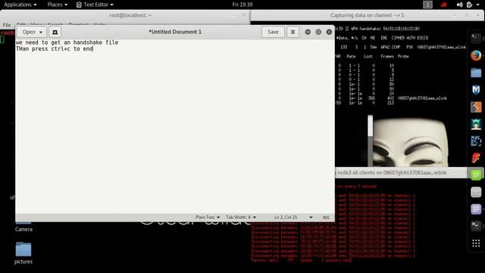
Task: Open the volume icon in system tray
Action: [460, 5]
